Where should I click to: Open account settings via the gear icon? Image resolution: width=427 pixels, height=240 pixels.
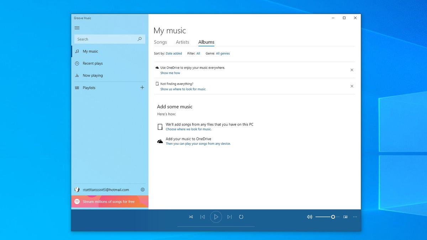tap(143, 190)
